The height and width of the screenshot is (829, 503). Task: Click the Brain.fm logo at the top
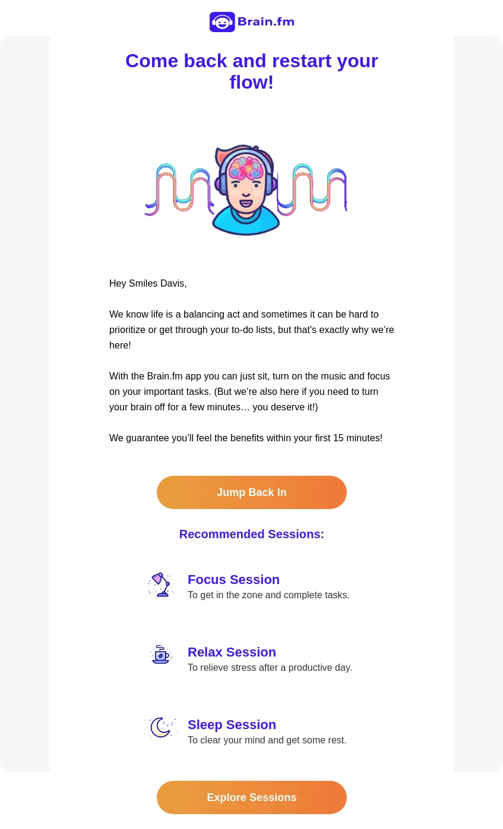tap(251, 22)
